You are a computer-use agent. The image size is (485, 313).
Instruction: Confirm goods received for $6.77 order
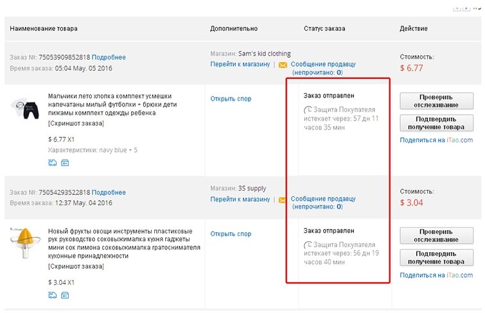(436, 123)
